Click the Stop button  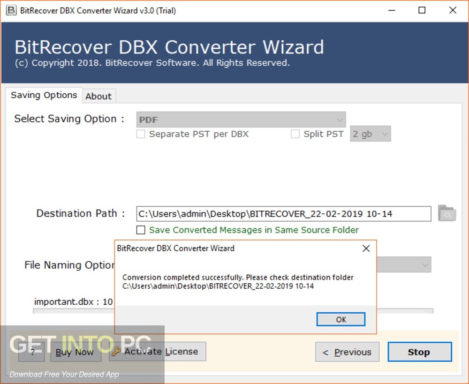pos(420,352)
